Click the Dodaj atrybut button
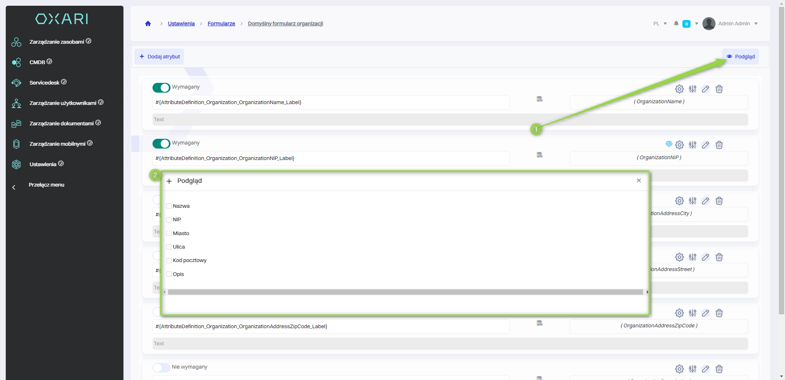The height and width of the screenshot is (380, 785). [159, 57]
